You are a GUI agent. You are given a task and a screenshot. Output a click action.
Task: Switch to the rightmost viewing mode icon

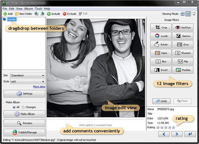click(x=194, y=14)
